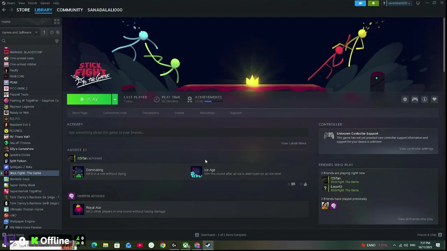Select Sea of Thieves in the game list

click(20, 143)
